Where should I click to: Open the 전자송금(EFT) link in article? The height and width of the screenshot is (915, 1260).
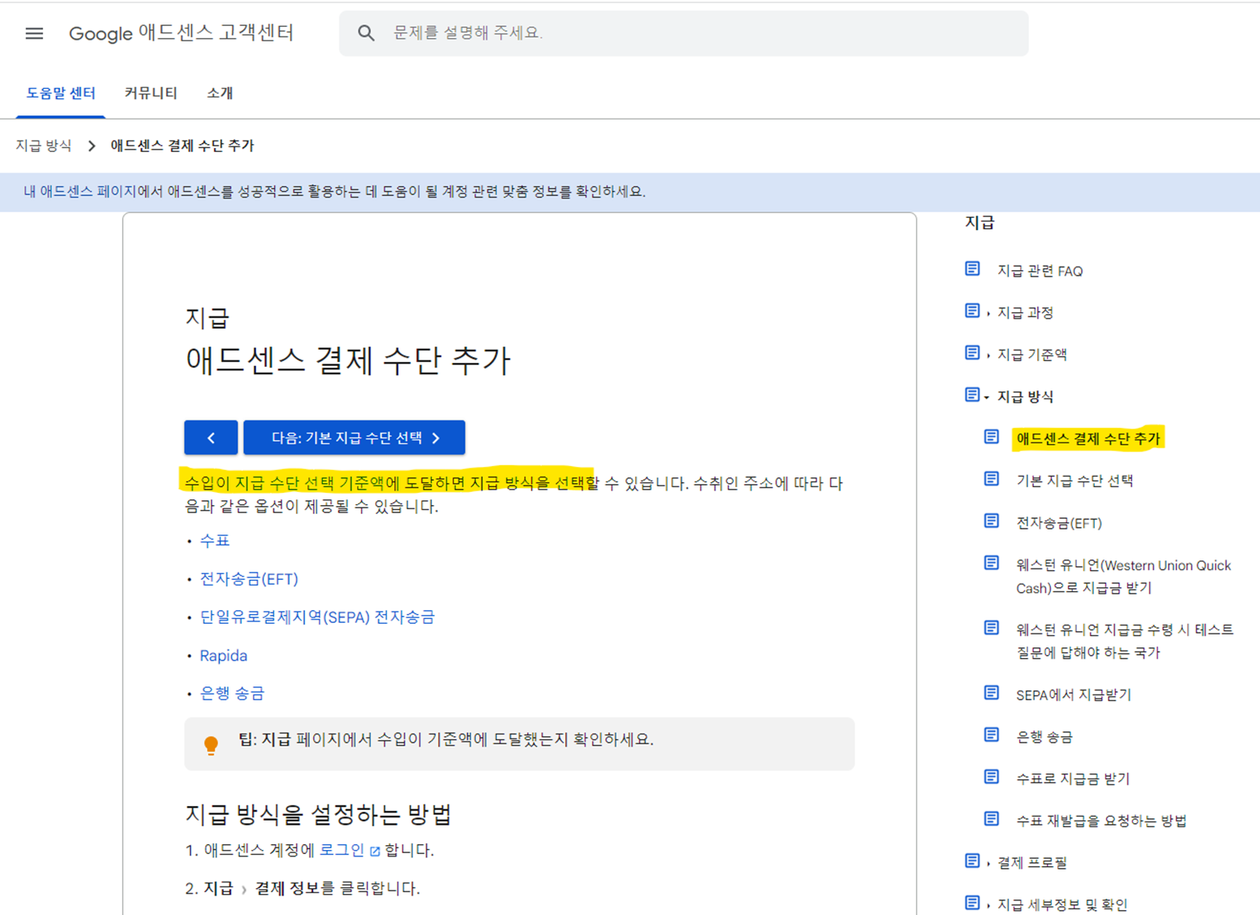pyautogui.click(x=249, y=579)
